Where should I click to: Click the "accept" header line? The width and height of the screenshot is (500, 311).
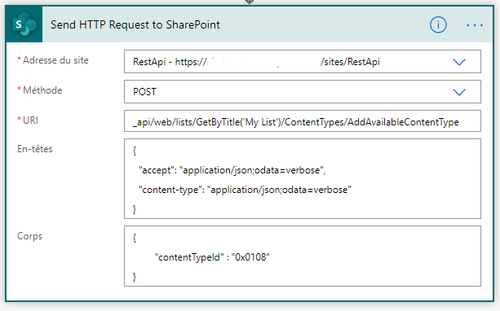click(x=232, y=170)
